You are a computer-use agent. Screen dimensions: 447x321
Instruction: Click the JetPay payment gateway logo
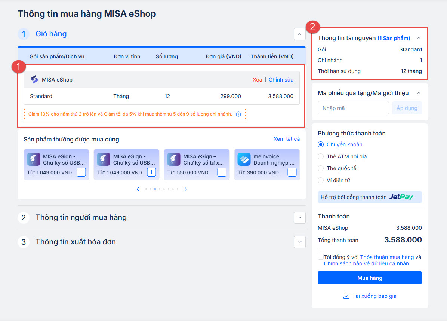click(401, 197)
